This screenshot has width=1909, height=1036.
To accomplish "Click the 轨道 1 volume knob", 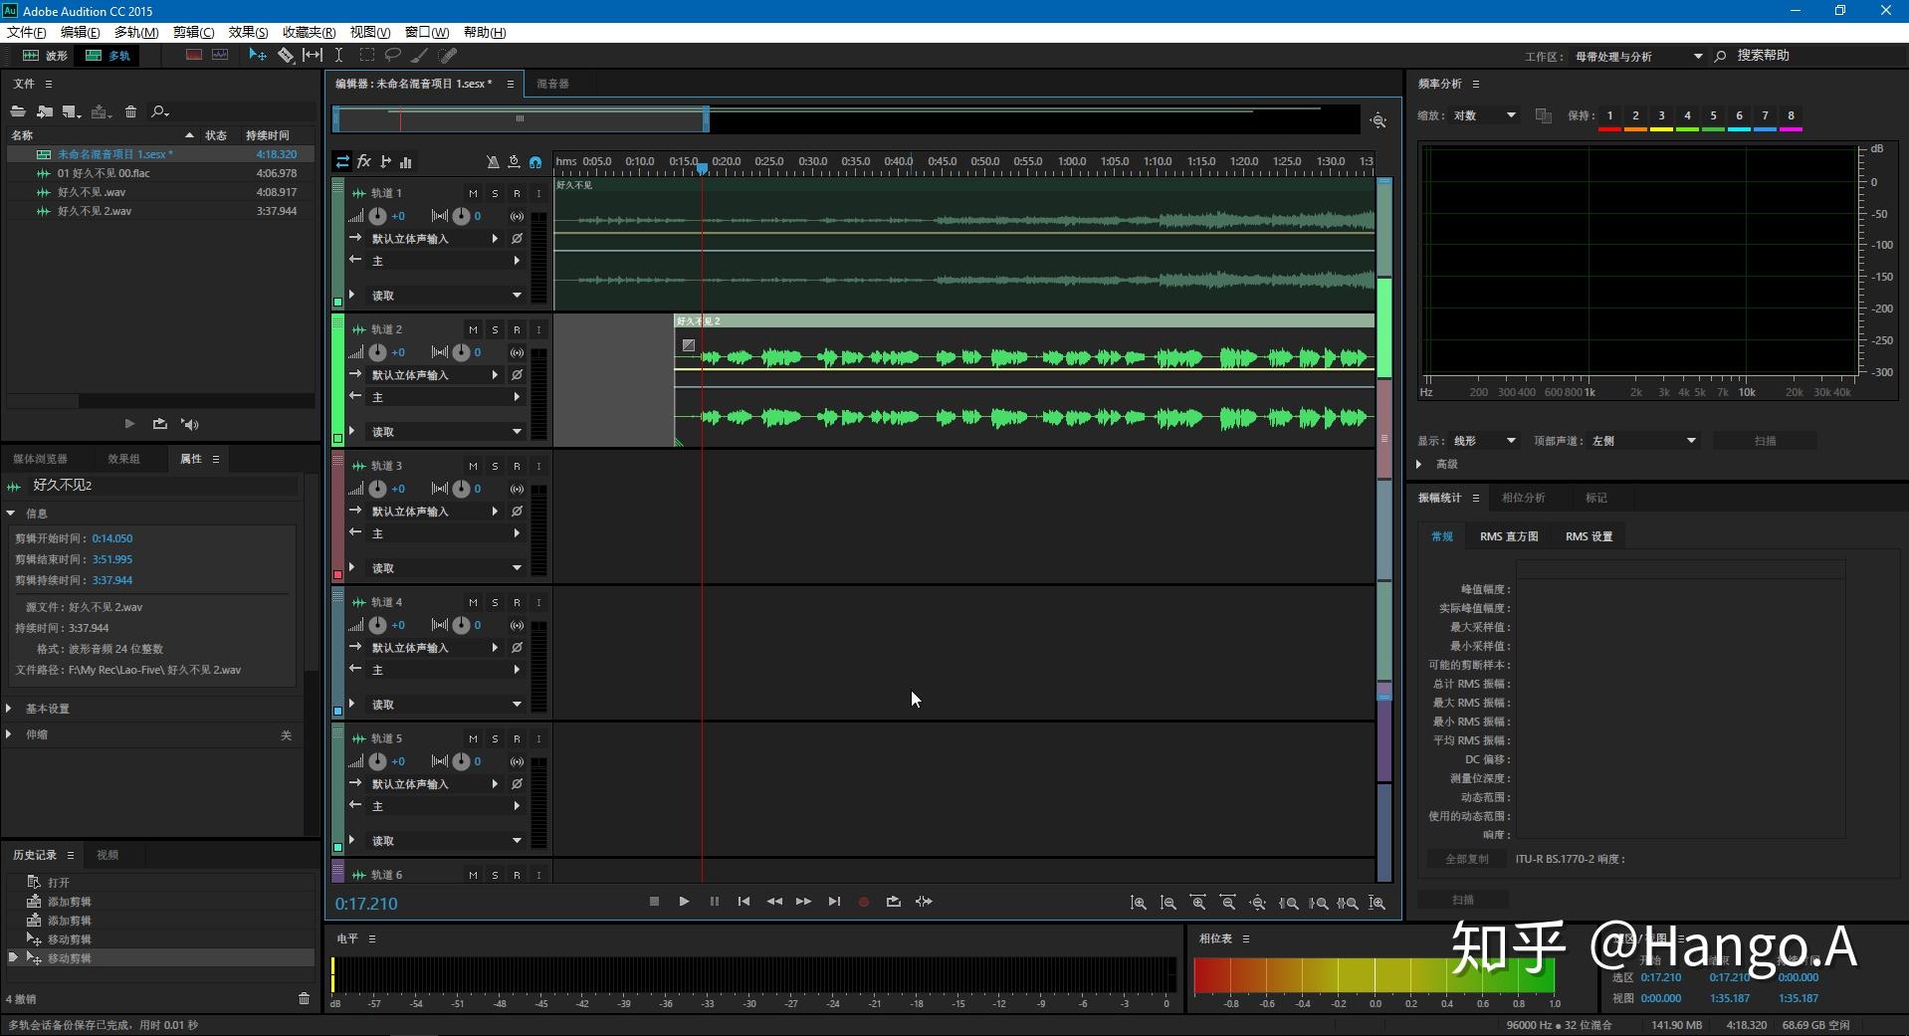I will 378,216.
